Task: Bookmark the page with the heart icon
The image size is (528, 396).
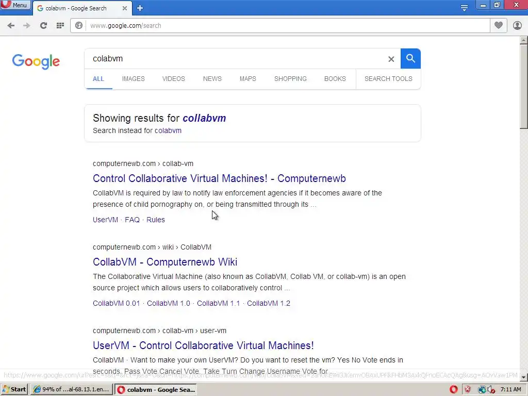Action: [499, 25]
